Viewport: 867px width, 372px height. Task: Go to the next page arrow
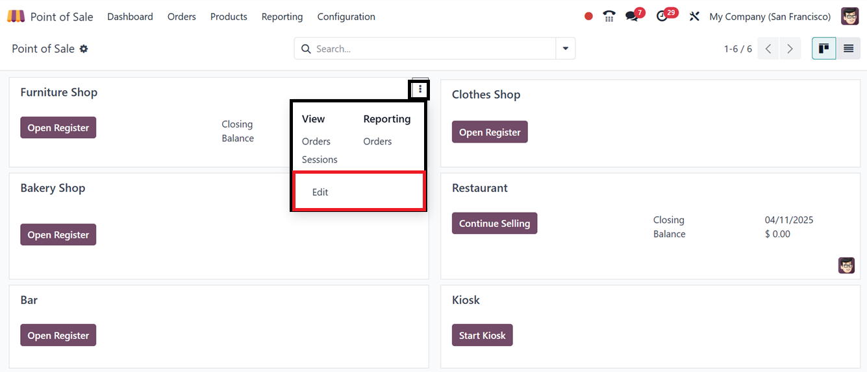click(790, 49)
